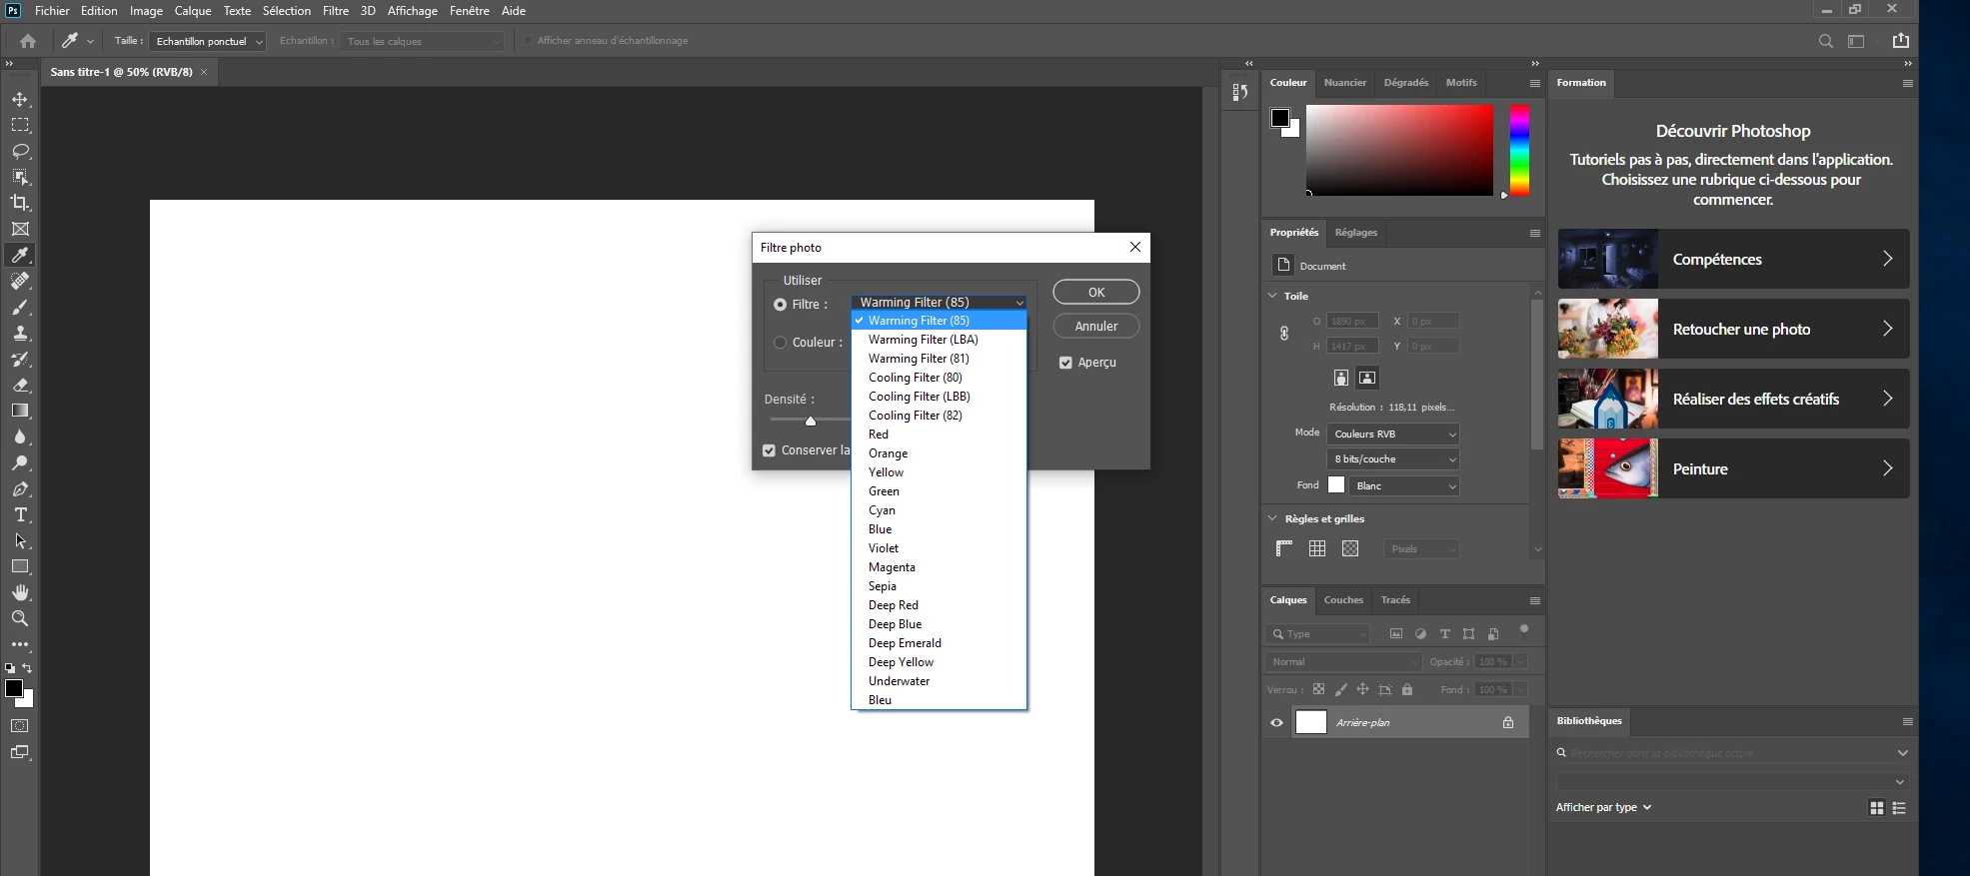The height and width of the screenshot is (876, 1970).
Task: Click Annuler in Filtre photo dialog
Action: coord(1096,326)
